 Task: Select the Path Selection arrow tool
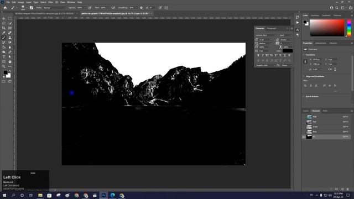tap(10, 56)
